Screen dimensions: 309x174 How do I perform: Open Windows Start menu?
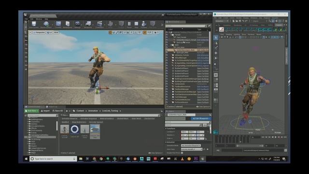pos(26,159)
